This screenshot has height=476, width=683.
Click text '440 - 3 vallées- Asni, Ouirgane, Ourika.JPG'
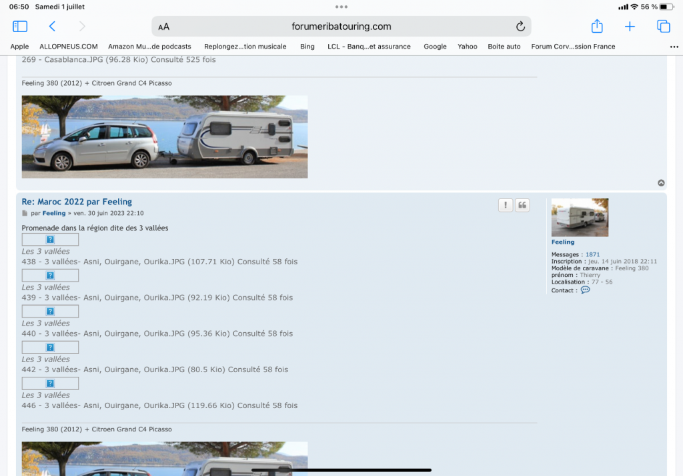pyautogui.click(x=103, y=334)
